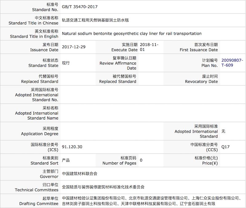Click the Number of Pages value 0
The width and height of the screenshot is (246, 208).
tap(141, 160)
